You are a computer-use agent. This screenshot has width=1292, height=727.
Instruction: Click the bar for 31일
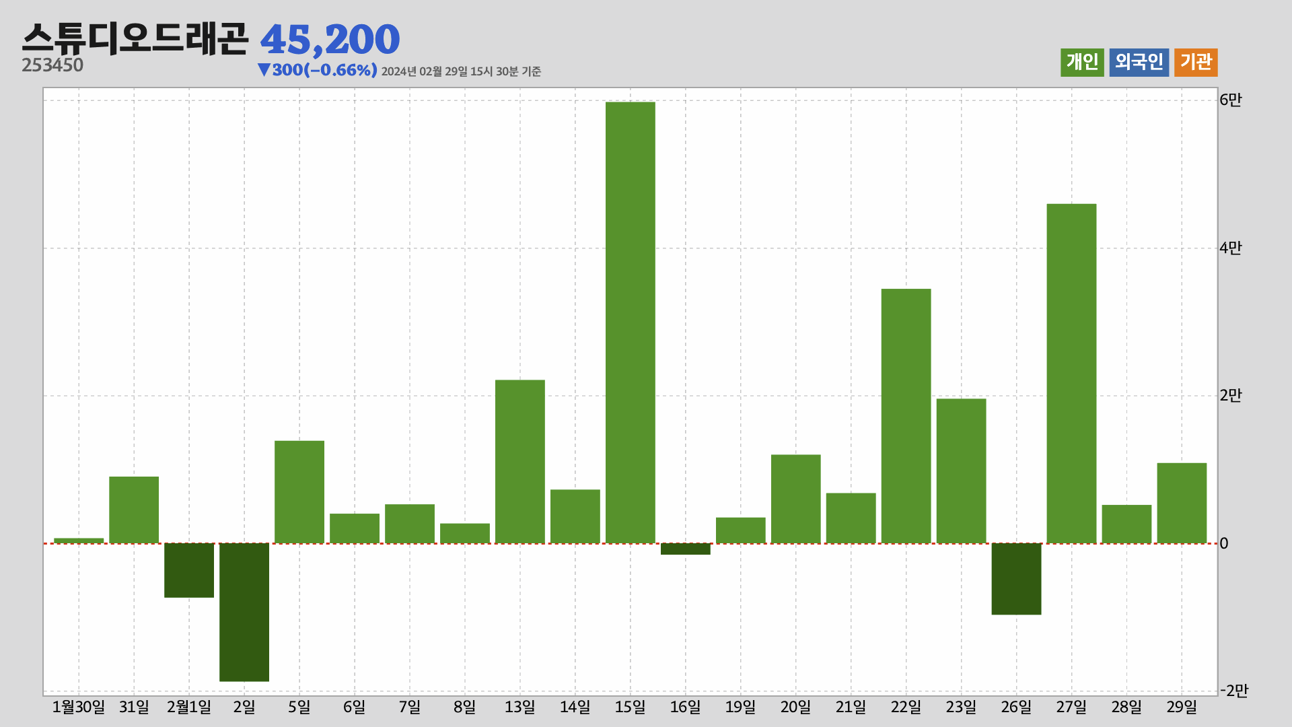(134, 510)
